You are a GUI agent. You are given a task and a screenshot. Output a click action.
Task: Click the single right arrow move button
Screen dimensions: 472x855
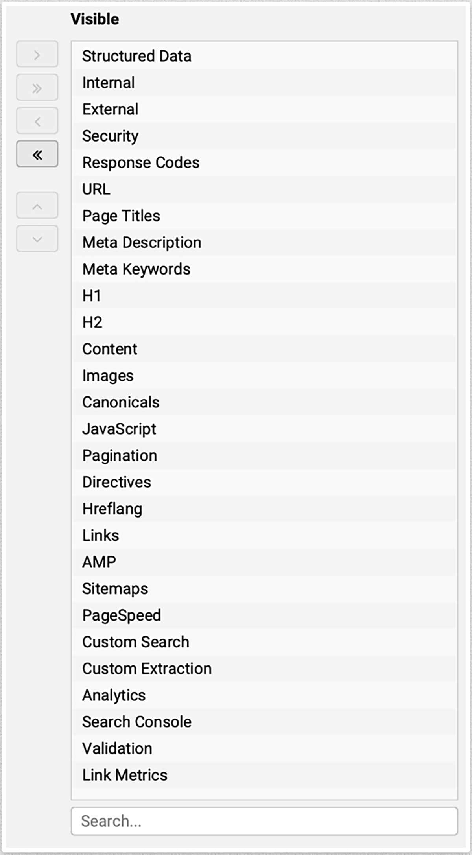pyautogui.click(x=37, y=54)
